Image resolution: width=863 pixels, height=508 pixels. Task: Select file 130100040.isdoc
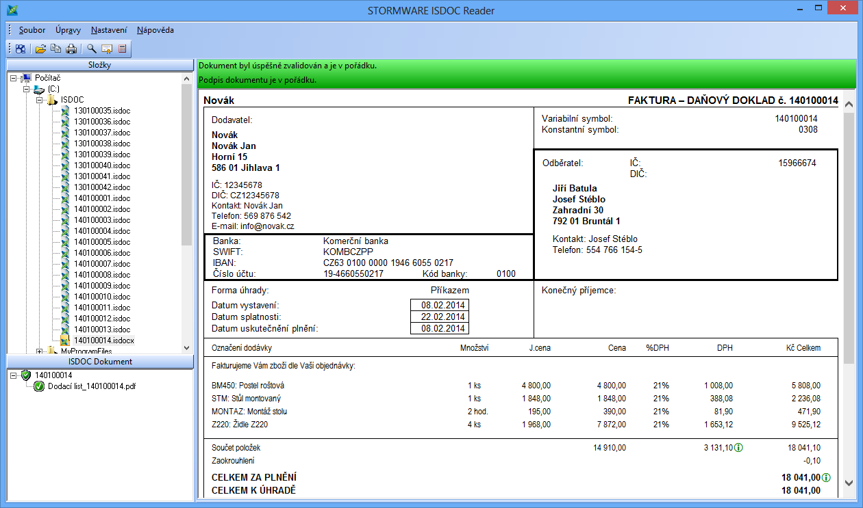point(102,165)
